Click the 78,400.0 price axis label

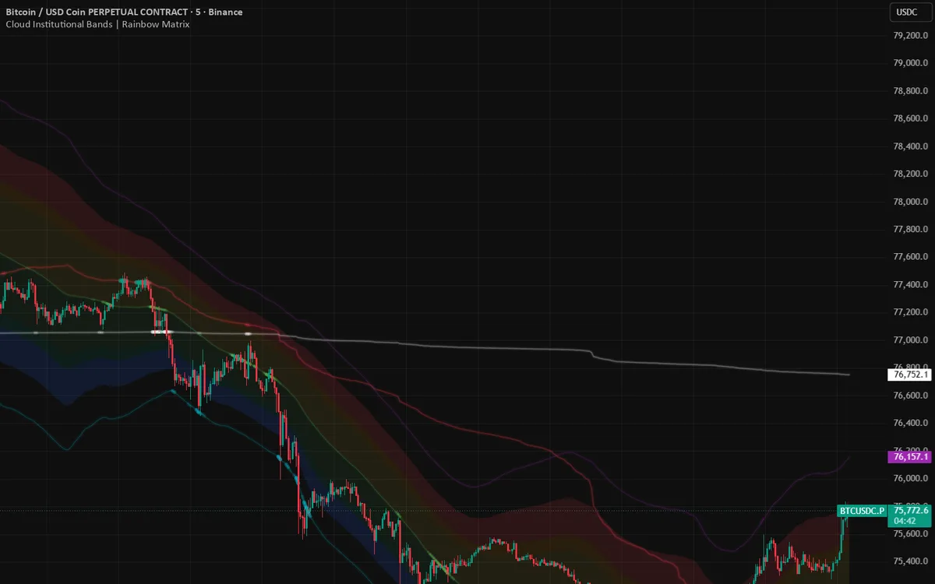tap(910, 146)
